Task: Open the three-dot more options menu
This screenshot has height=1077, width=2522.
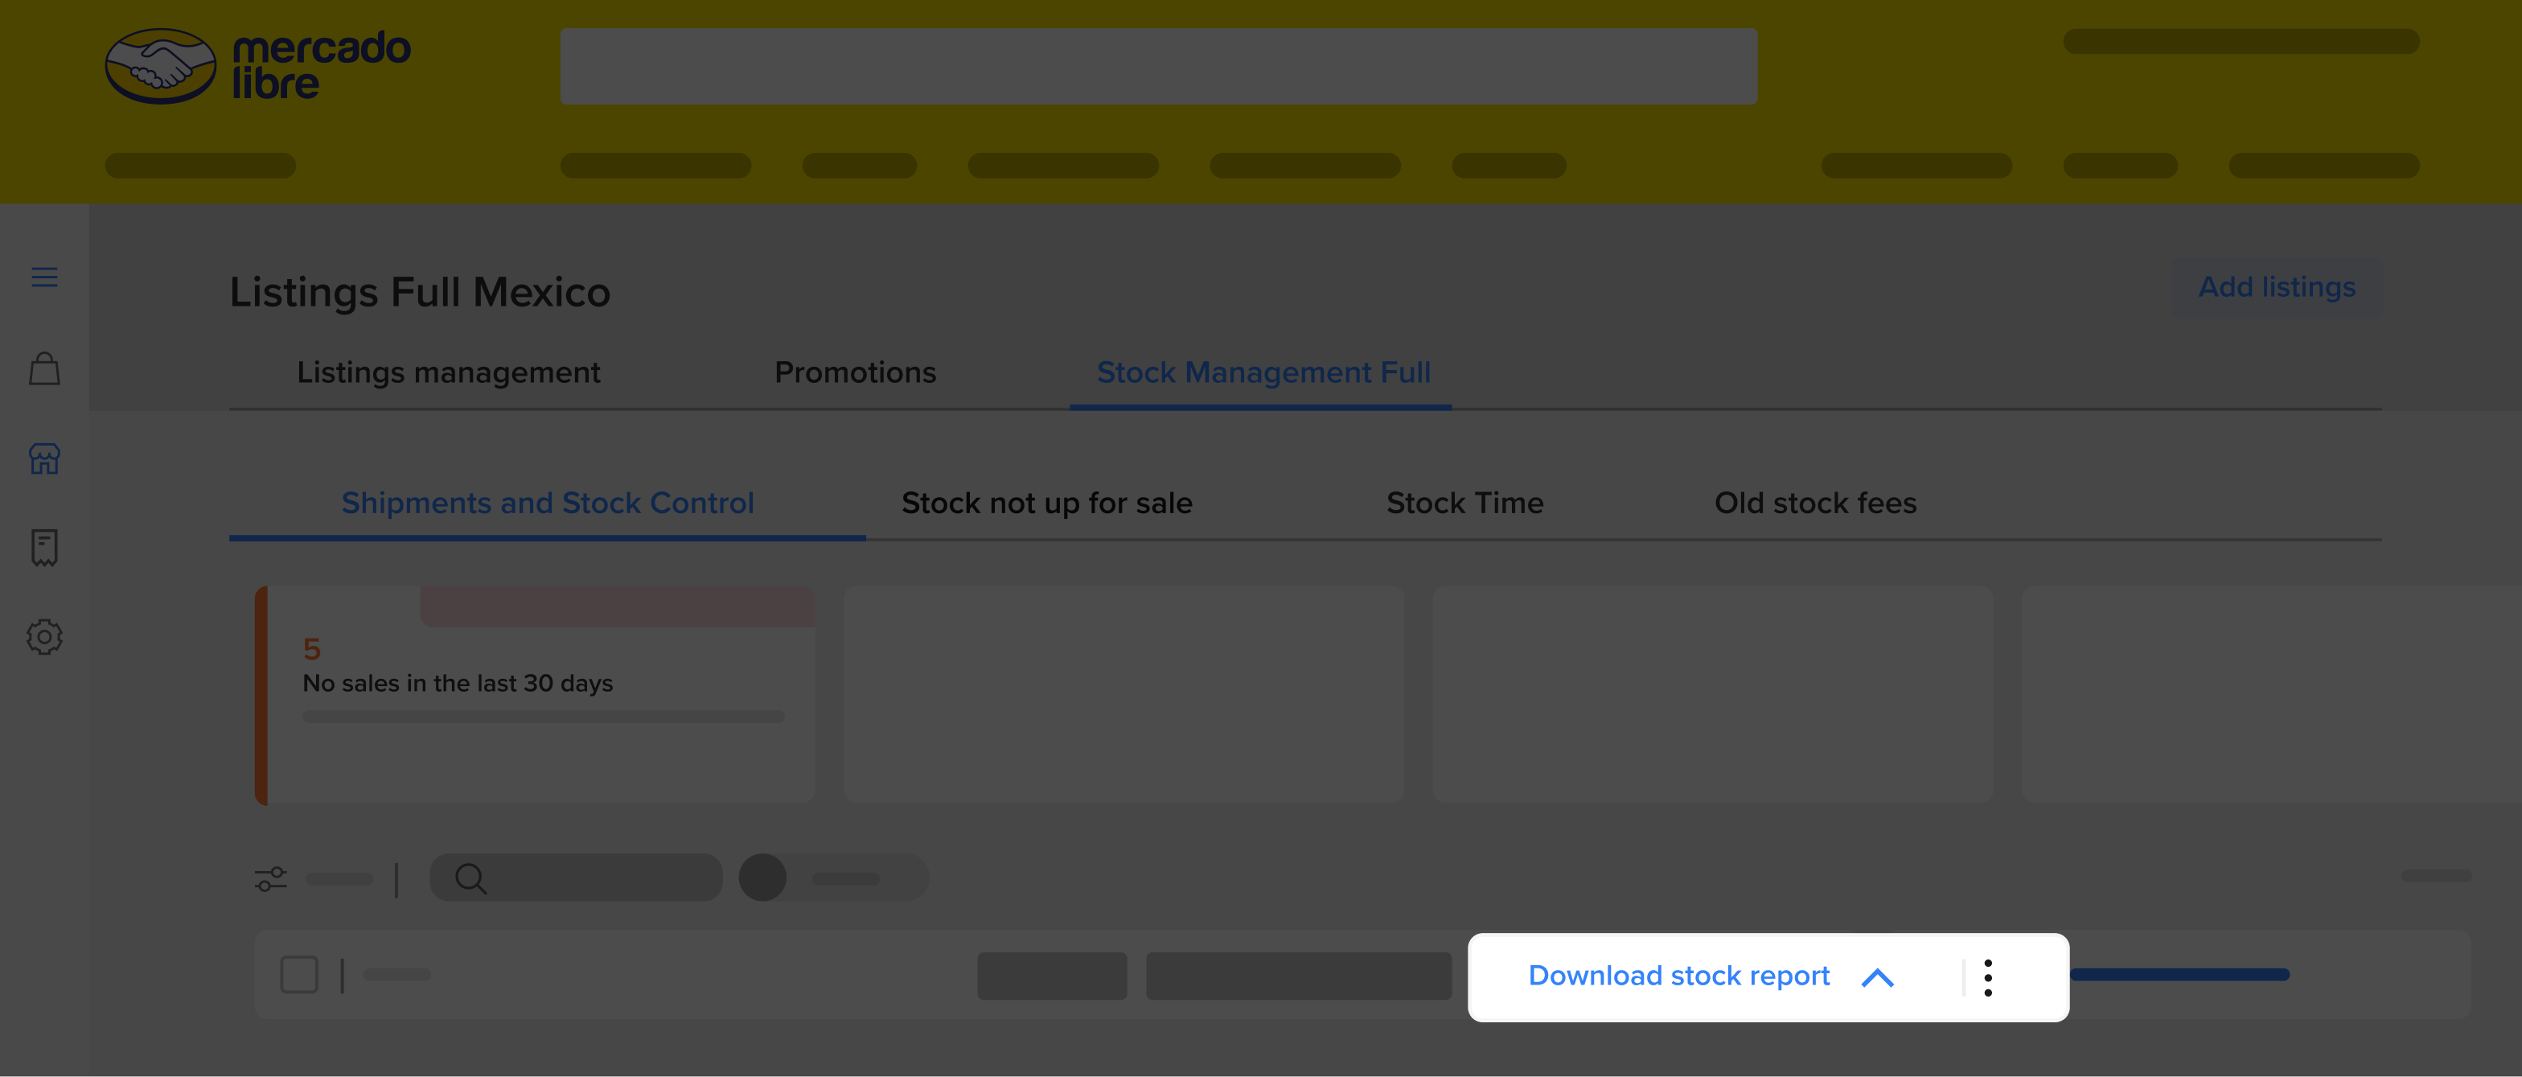Action: point(1987,977)
